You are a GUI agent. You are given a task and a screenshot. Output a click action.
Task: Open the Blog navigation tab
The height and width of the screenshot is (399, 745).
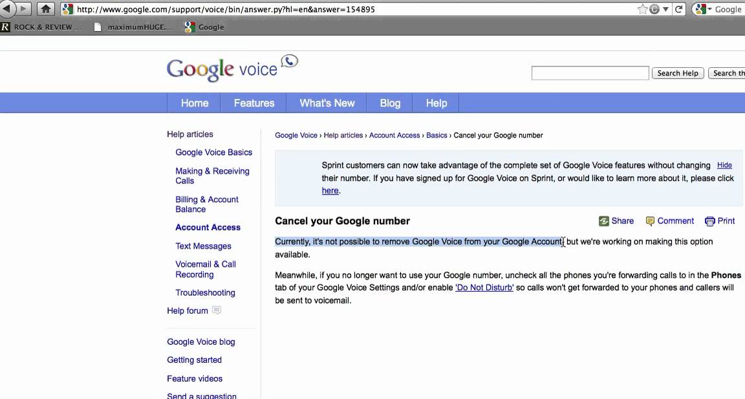(x=390, y=103)
